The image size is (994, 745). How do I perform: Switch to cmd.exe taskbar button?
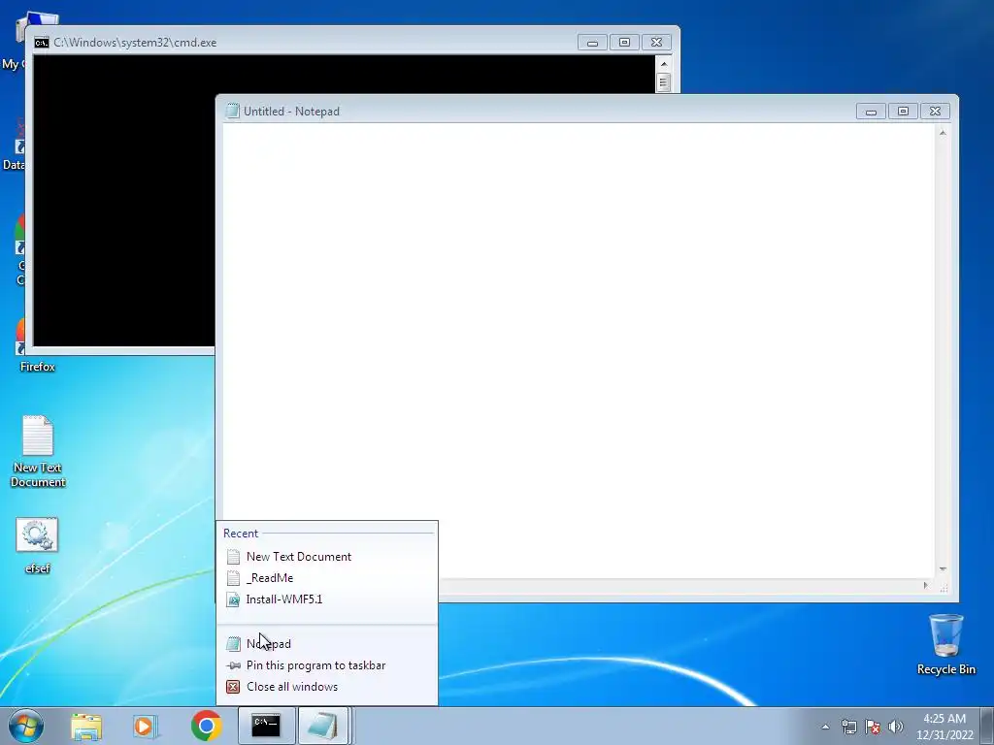click(x=266, y=726)
